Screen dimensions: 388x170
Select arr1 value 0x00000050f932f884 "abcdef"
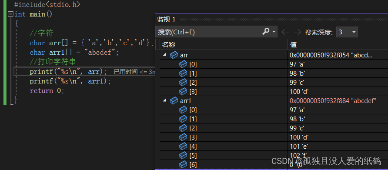click(333, 101)
